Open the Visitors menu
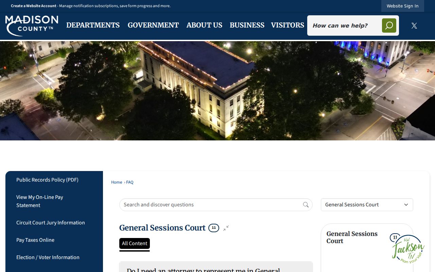The height and width of the screenshot is (272, 435). 288,25
